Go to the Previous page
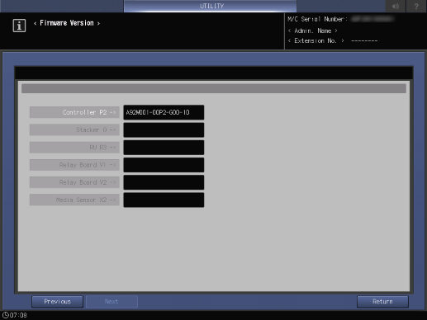427x320 pixels. tap(57, 302)
